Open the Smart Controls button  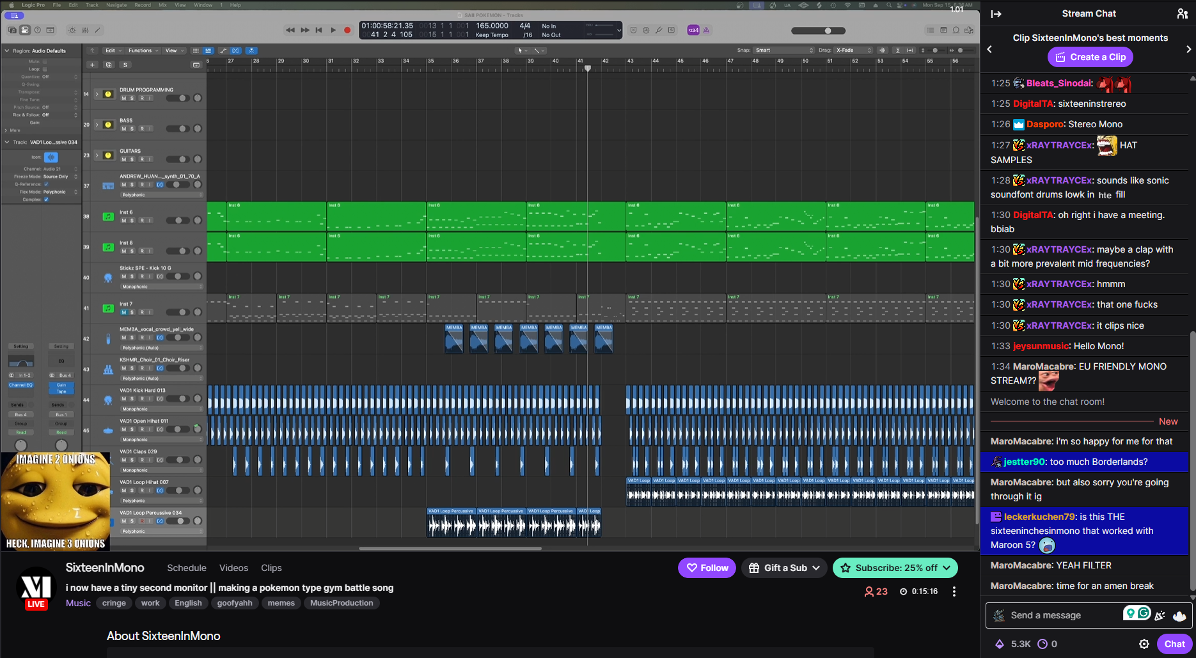72,30
